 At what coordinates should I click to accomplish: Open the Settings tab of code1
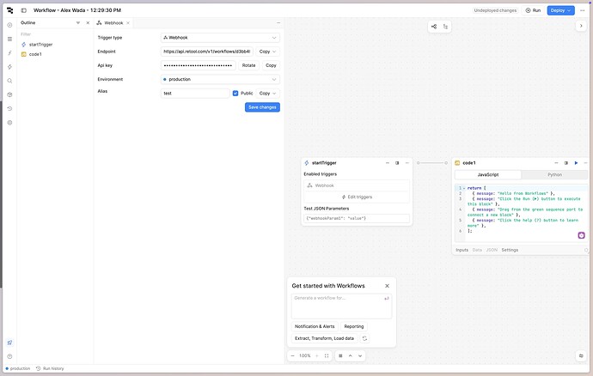(510, 250)
